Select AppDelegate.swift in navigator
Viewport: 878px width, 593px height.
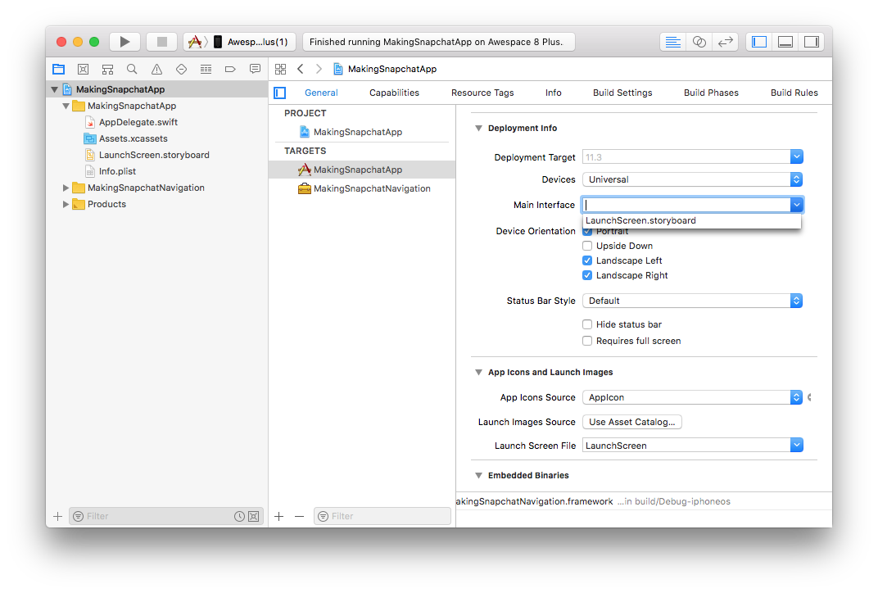138,122
